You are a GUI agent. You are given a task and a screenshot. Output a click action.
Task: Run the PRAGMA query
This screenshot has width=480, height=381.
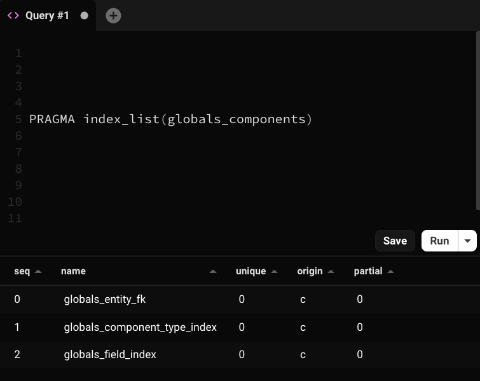coord(439,241)
